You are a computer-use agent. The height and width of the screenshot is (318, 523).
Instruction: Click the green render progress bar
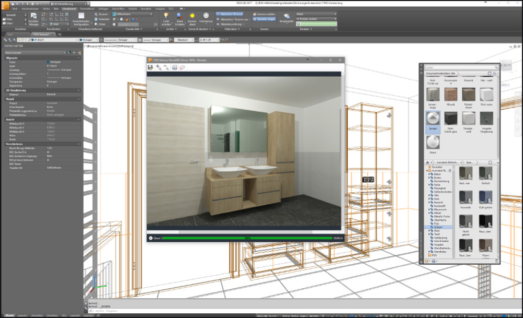[246, 238]
